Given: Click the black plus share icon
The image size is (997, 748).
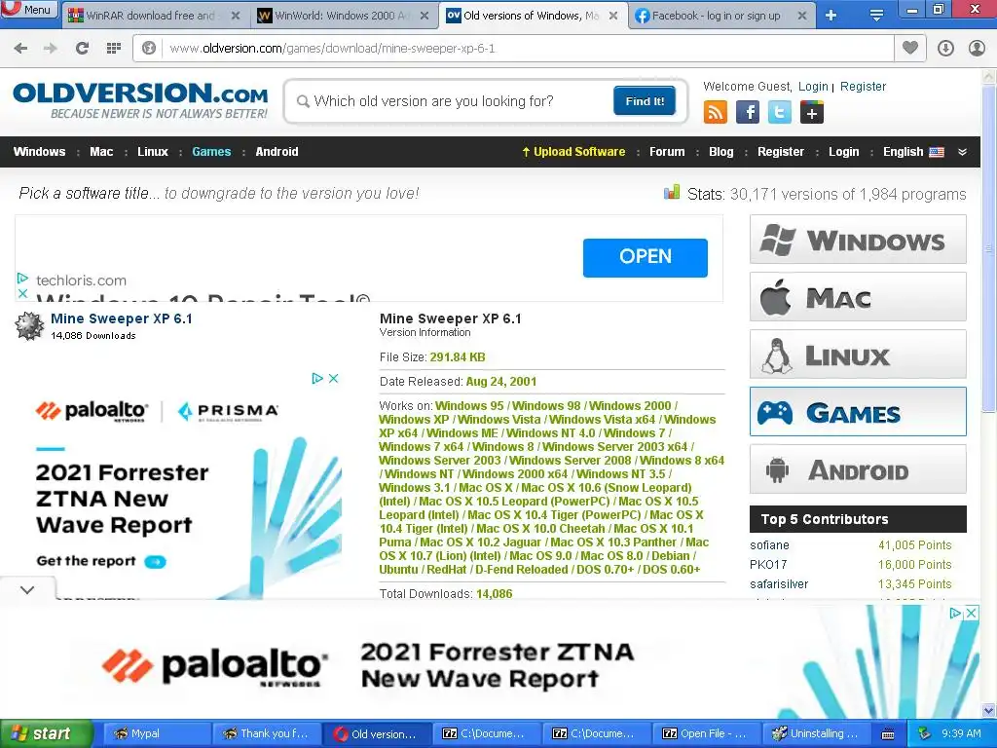Looking at the screenshot, I should [812, 113].
